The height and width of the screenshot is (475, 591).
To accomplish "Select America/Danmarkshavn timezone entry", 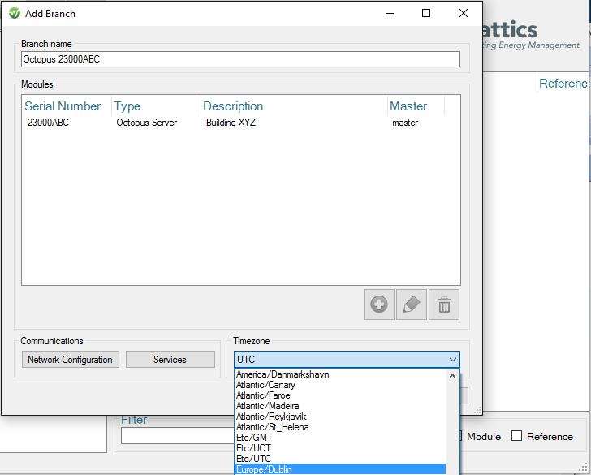I will pos(283,374).
